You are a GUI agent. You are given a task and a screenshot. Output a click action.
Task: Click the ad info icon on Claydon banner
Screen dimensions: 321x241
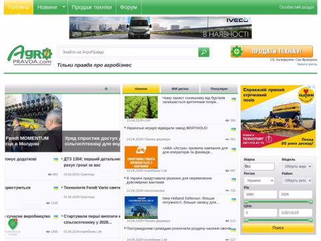(310, 87)
